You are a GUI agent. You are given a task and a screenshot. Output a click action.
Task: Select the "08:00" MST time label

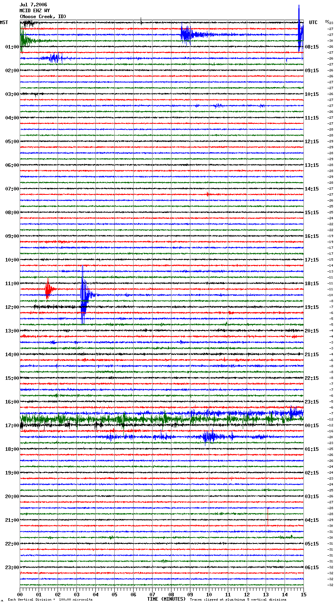[12, 213]
